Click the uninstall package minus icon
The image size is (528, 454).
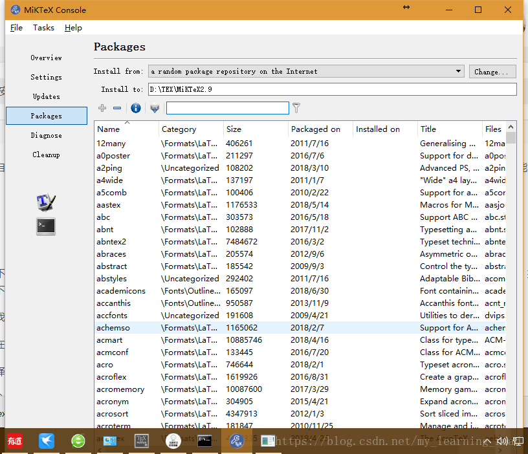pos(117,108)
